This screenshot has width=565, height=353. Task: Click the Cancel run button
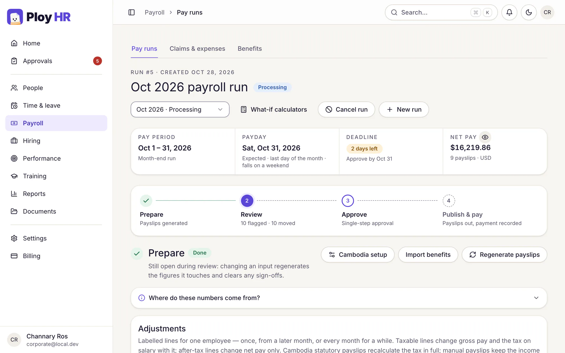346,109
